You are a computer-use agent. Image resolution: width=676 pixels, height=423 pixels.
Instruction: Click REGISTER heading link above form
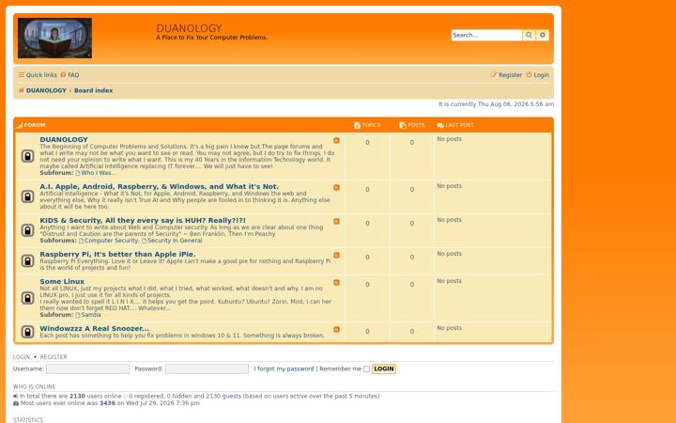tap(54, 357)
